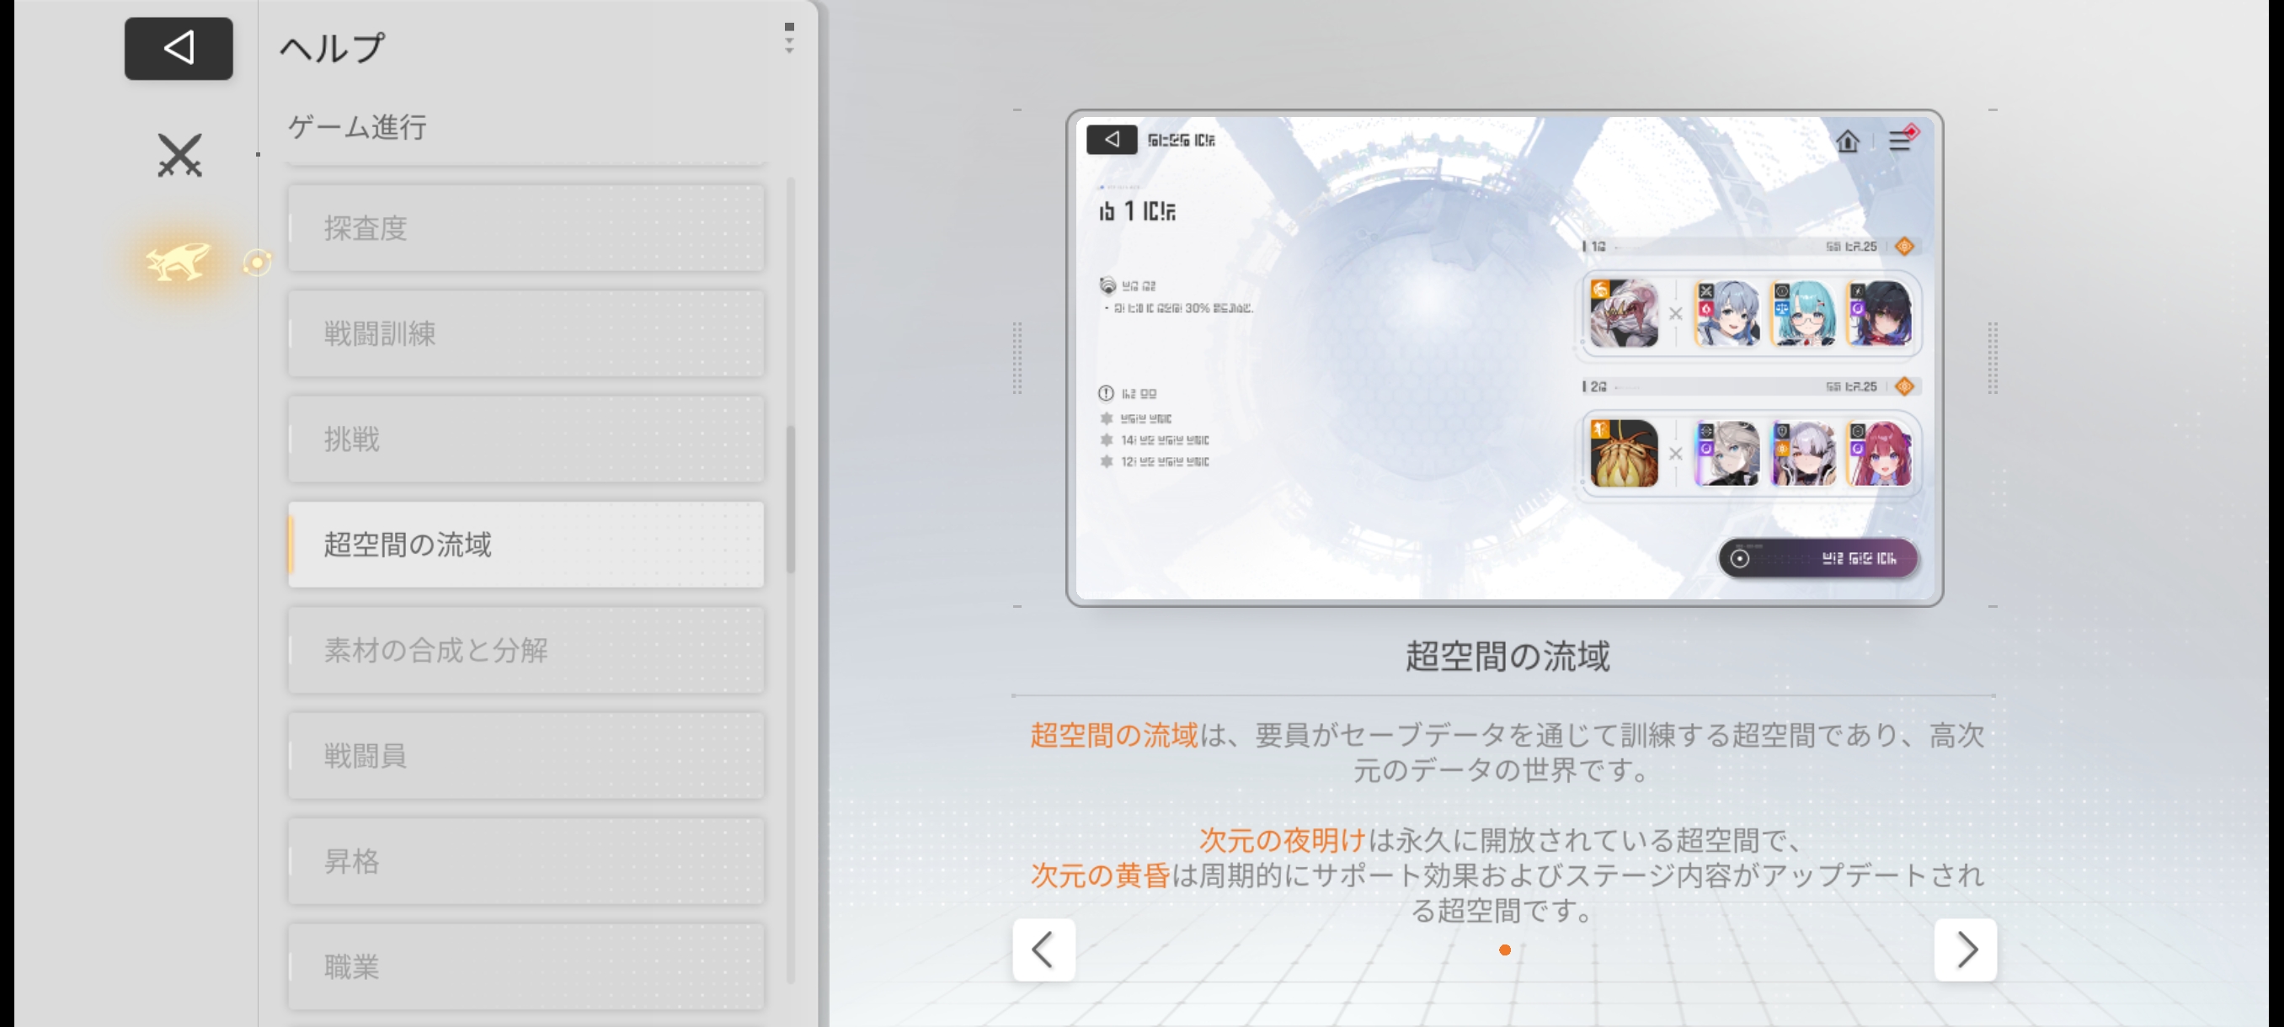Go to previous help page arrow

[x=1043, y=950]
